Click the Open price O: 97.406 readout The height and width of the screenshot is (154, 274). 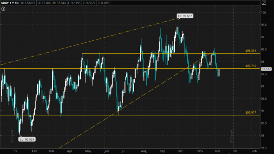(44, 3)
